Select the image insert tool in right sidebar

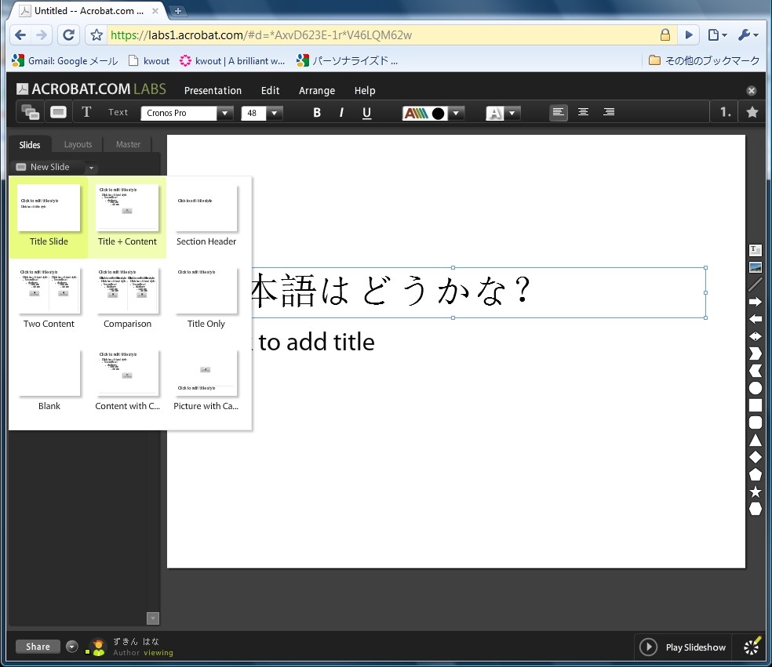(x=755, y=266)
